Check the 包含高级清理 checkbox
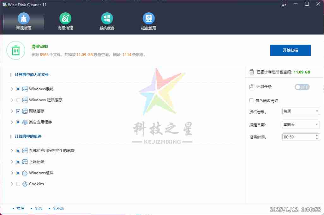The image size is (324, 215). [251, 100]
